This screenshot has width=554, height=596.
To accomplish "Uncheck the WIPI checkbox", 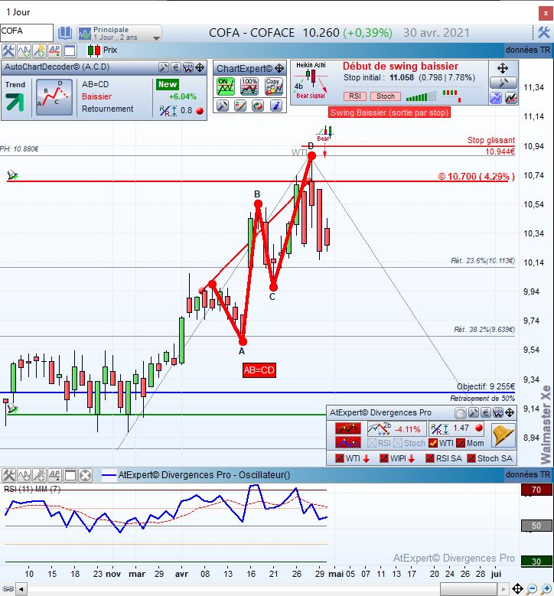I will coord(384,458).
